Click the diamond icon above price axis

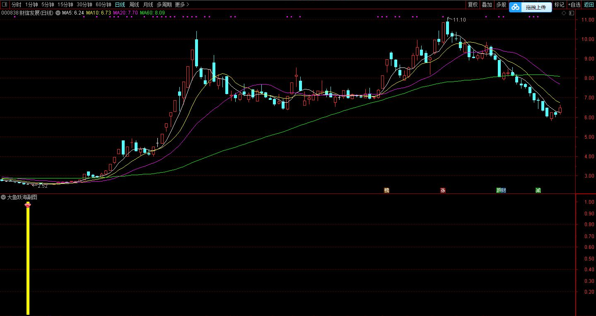click(563, 13)
